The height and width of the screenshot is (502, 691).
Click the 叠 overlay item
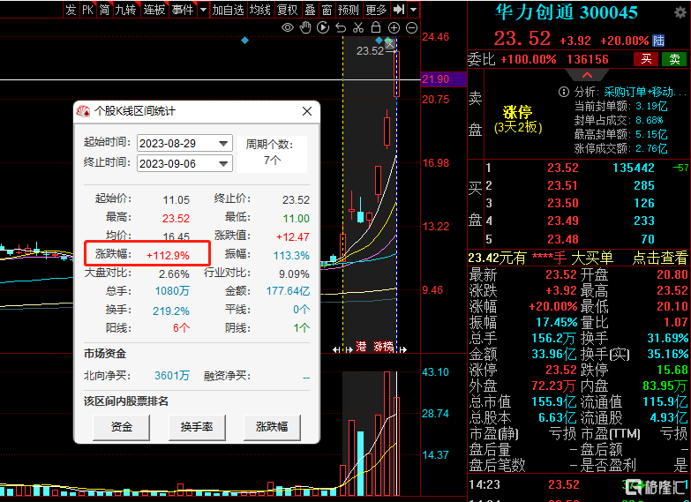pyautogui.click(x=310, y=9)
